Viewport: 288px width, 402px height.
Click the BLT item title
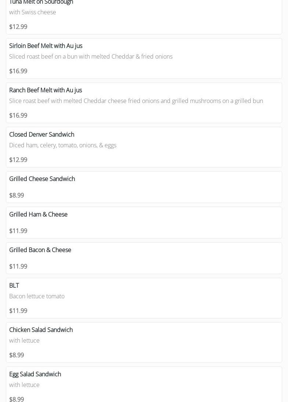pyautogui.click(x=14, y=285)
